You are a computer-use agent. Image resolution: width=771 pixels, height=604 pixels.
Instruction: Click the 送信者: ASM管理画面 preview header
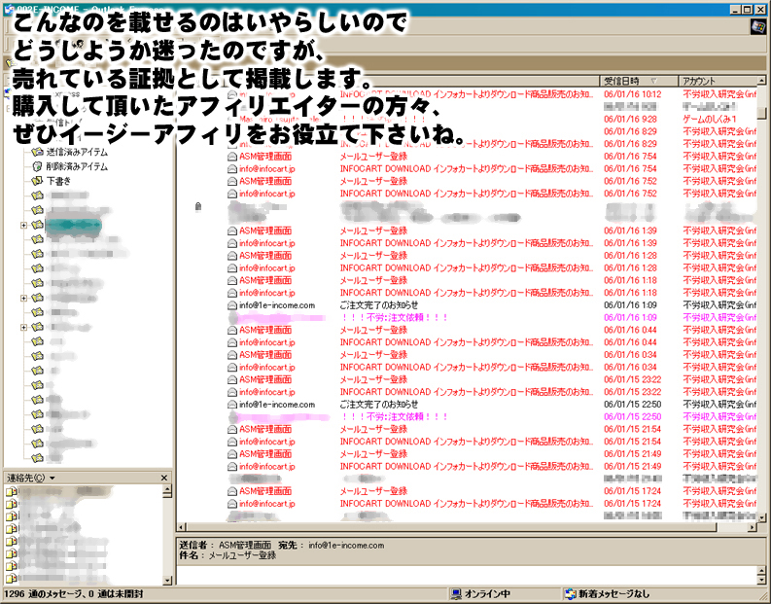pyautogui.click(x=226, y=545)
